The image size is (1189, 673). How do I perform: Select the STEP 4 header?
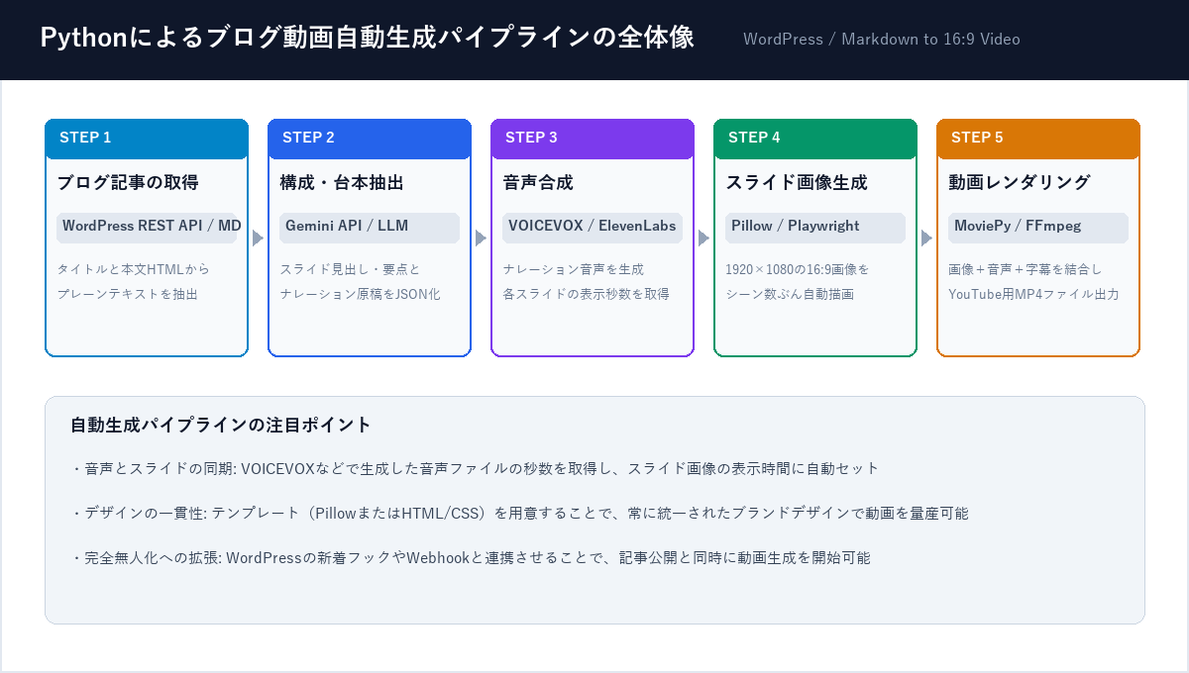point(815,138)
